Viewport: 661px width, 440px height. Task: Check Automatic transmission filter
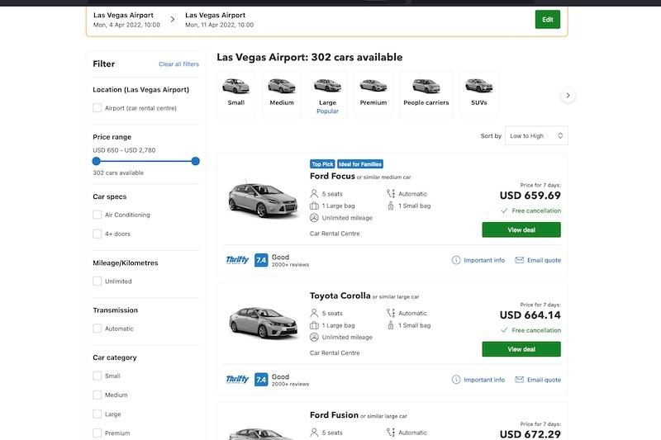pyautogui.click(x=97, y=329)
